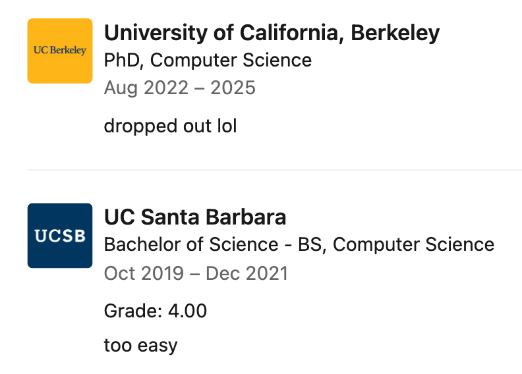Click the "2025" end year for Berkeley

click(233, 88)
